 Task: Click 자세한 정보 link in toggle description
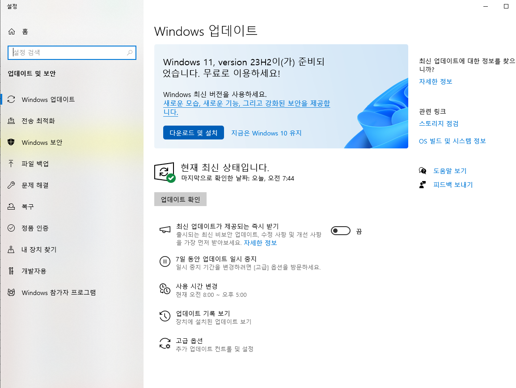pos(260,243)
